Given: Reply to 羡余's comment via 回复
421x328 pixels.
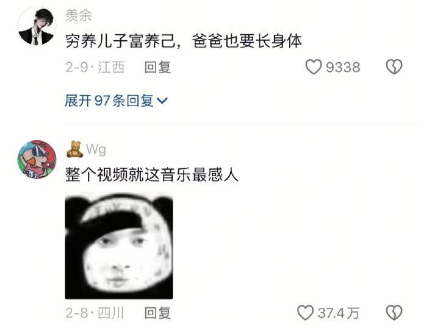Looking at the screenshot, I should [x=157, y=67].
